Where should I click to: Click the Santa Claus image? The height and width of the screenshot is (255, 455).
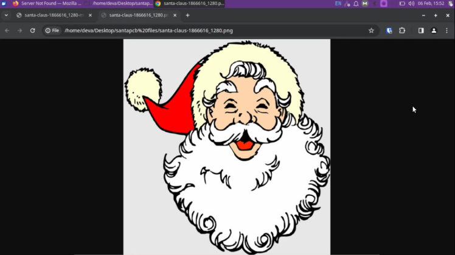[x=227, y=147]
